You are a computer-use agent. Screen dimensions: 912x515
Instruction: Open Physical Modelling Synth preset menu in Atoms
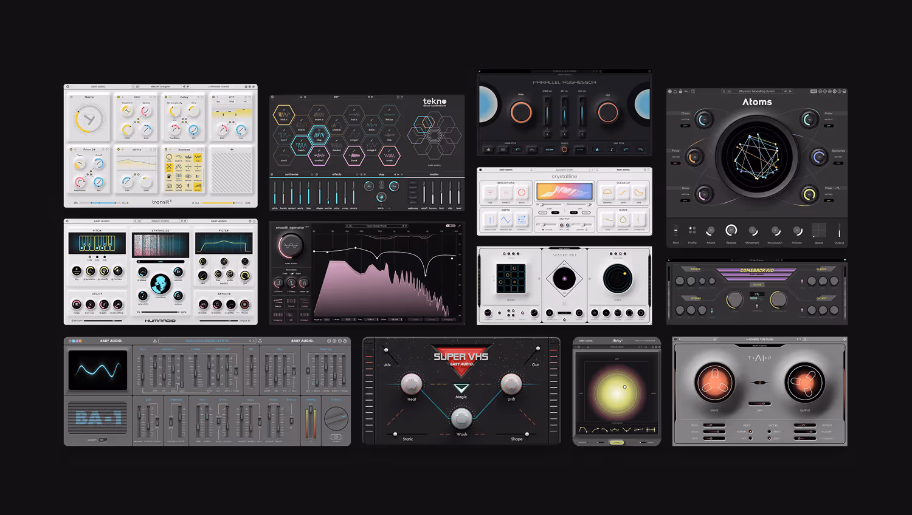[757, 91]
